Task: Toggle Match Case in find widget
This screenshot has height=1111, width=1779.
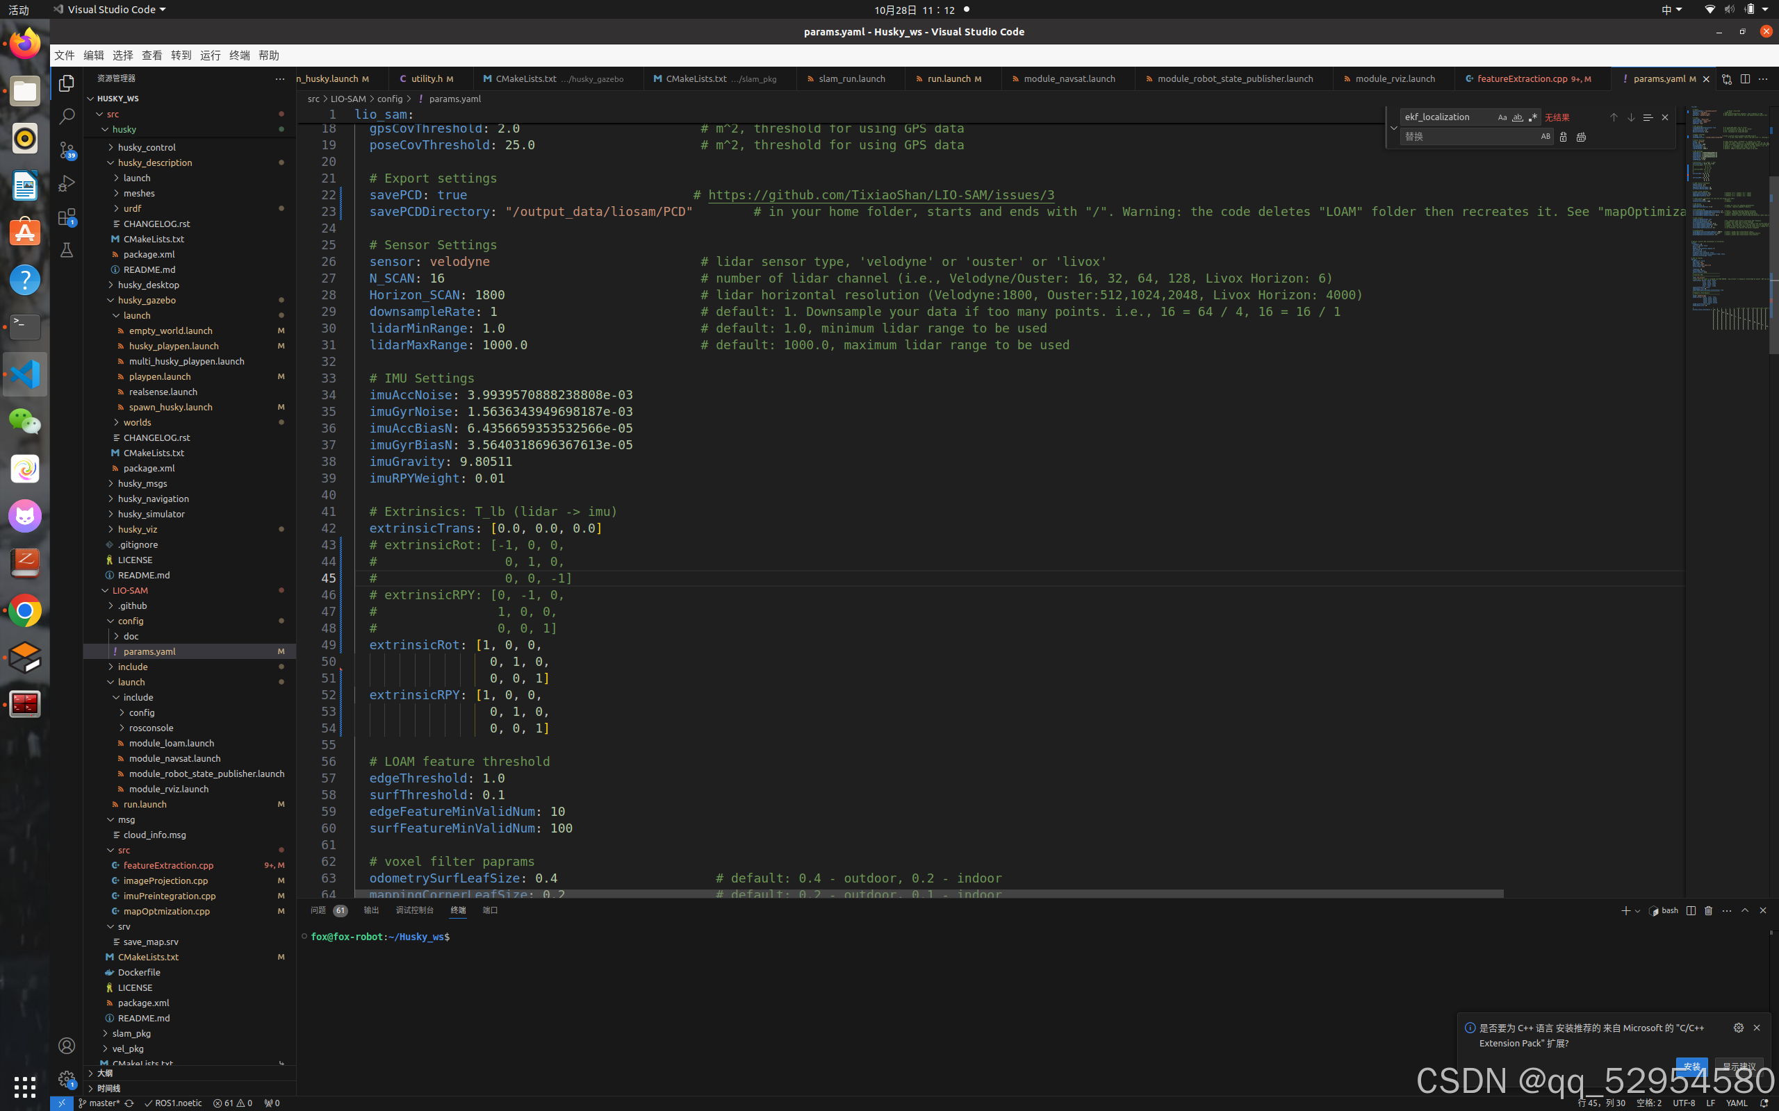Action: pos(1502,117)
